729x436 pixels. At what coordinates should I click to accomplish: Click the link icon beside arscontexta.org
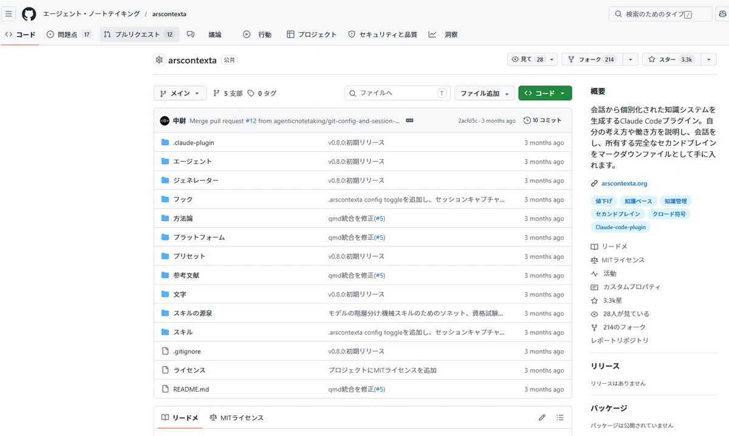pyautogui.click(x=595, y=183)
